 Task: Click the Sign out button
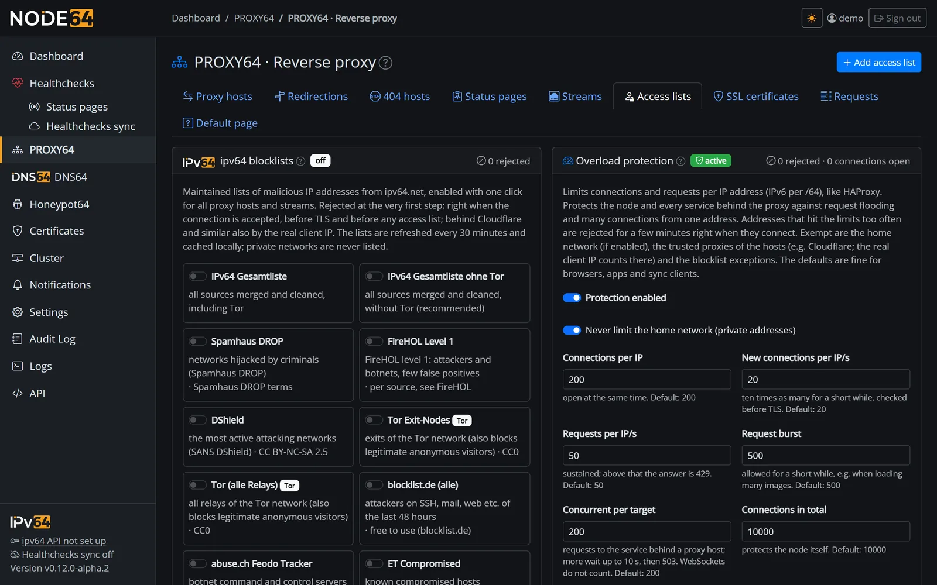tap(897, 18)
